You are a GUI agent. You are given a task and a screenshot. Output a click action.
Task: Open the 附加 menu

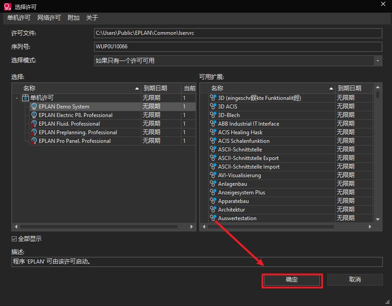coord(73,18)
